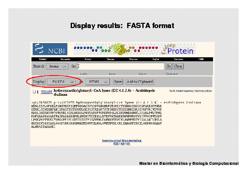Click the Clear button

coord(178,66)
